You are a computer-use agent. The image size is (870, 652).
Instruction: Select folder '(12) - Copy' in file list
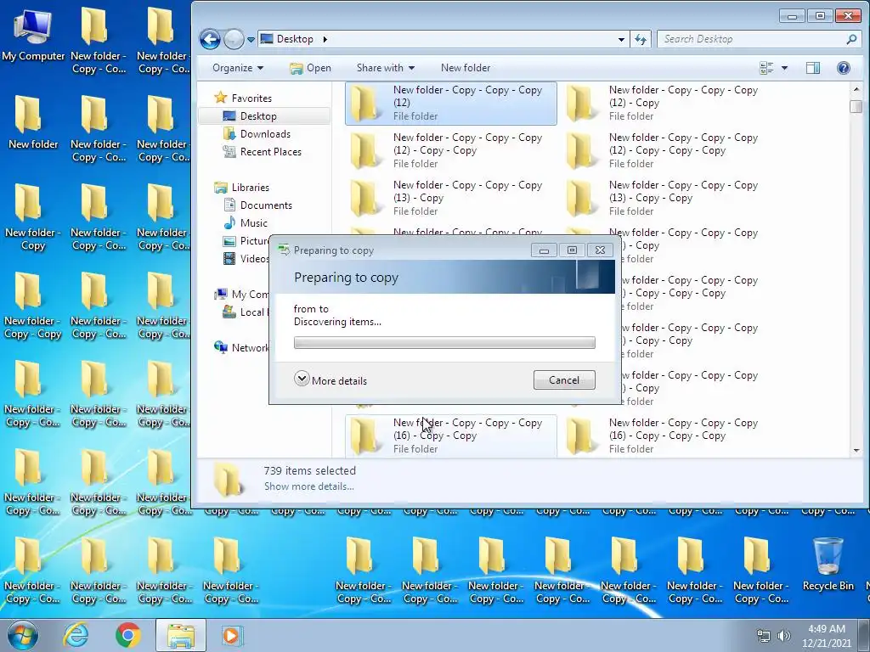pyautogui.click(x=666, y=103)
